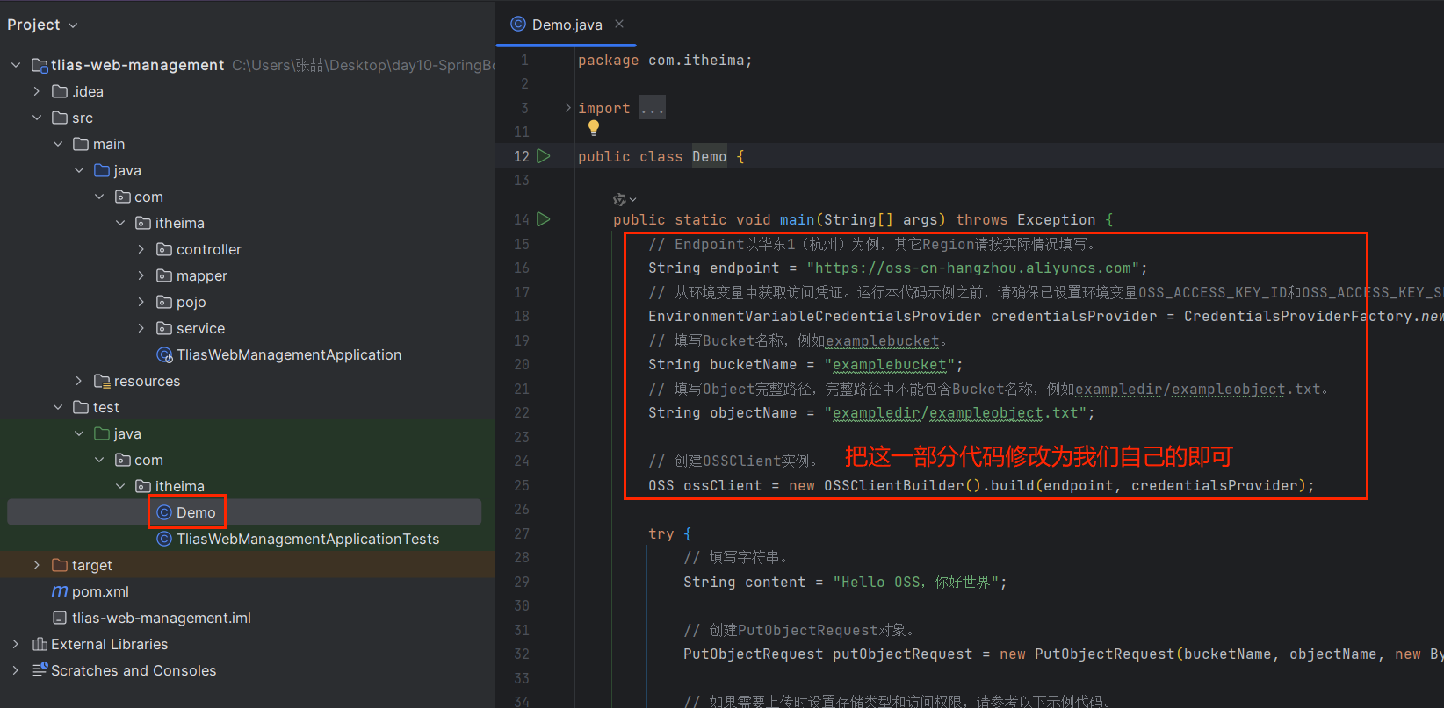Open the Project view dropdown
The width and height of the screenshot is (1444, 708).
click(42, 25)
